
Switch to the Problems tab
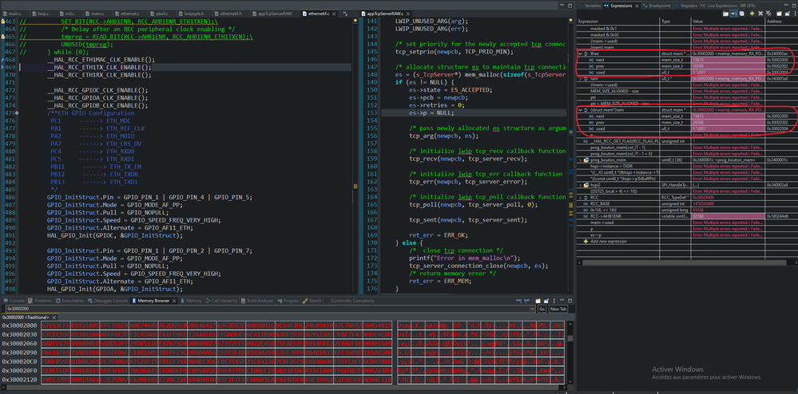pos(42,301)
